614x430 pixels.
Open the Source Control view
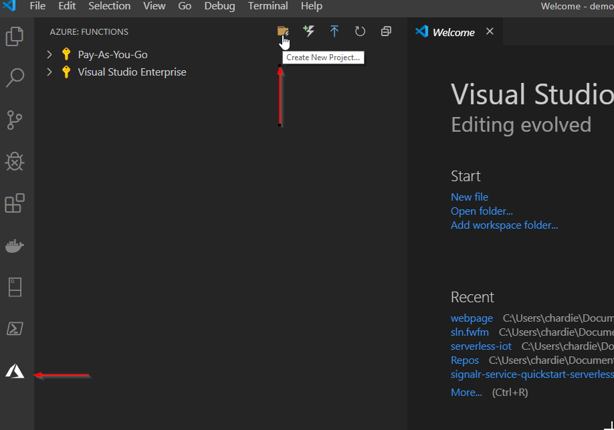15,120
